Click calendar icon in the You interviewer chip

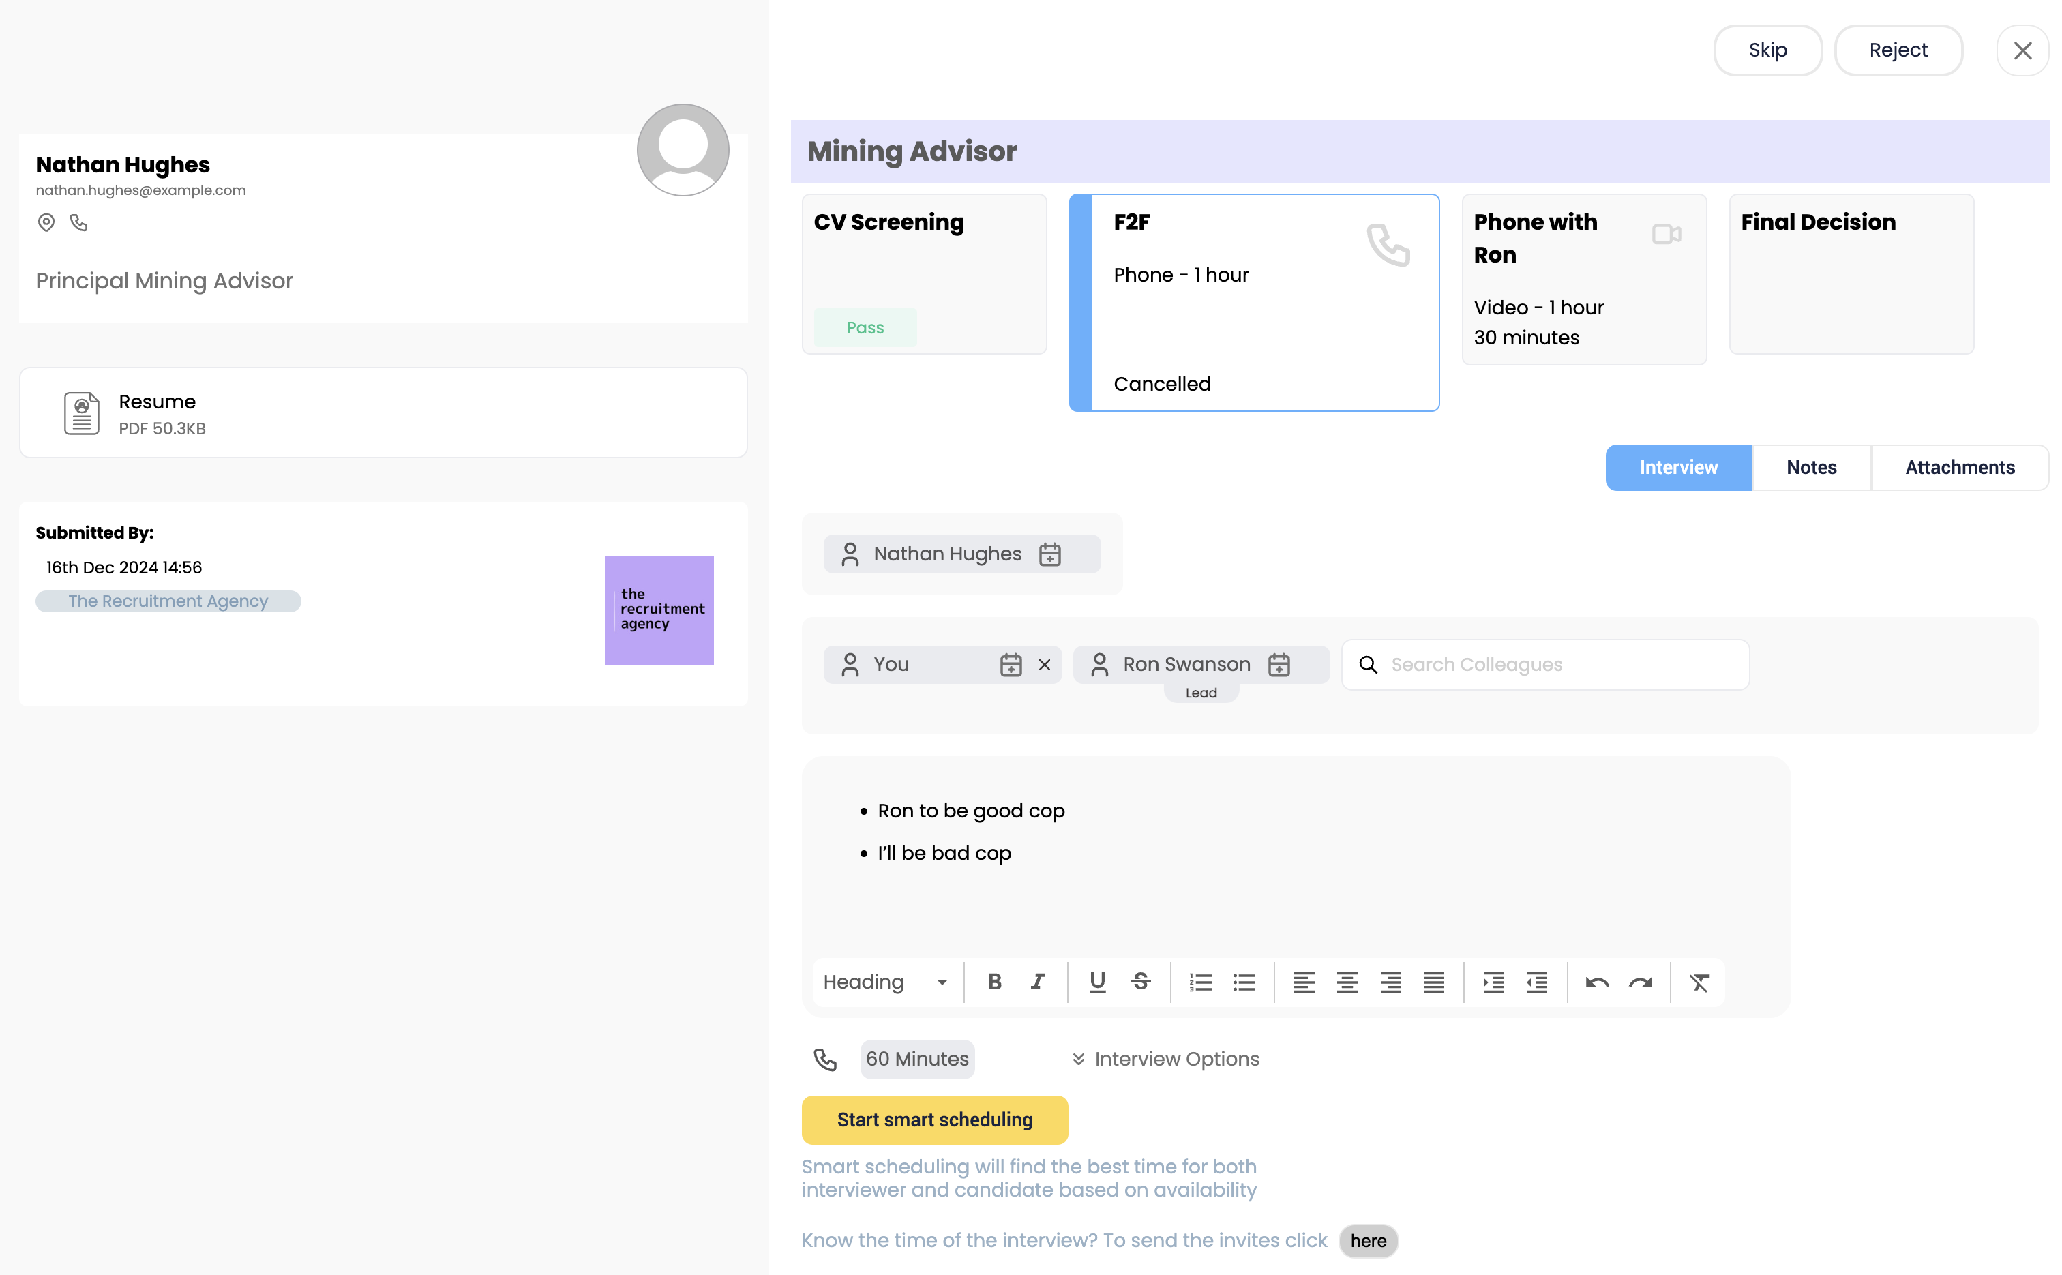click(1011, 665)
